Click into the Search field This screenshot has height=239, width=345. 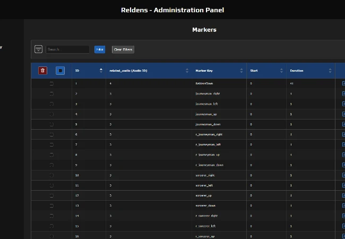coord(67,49)
